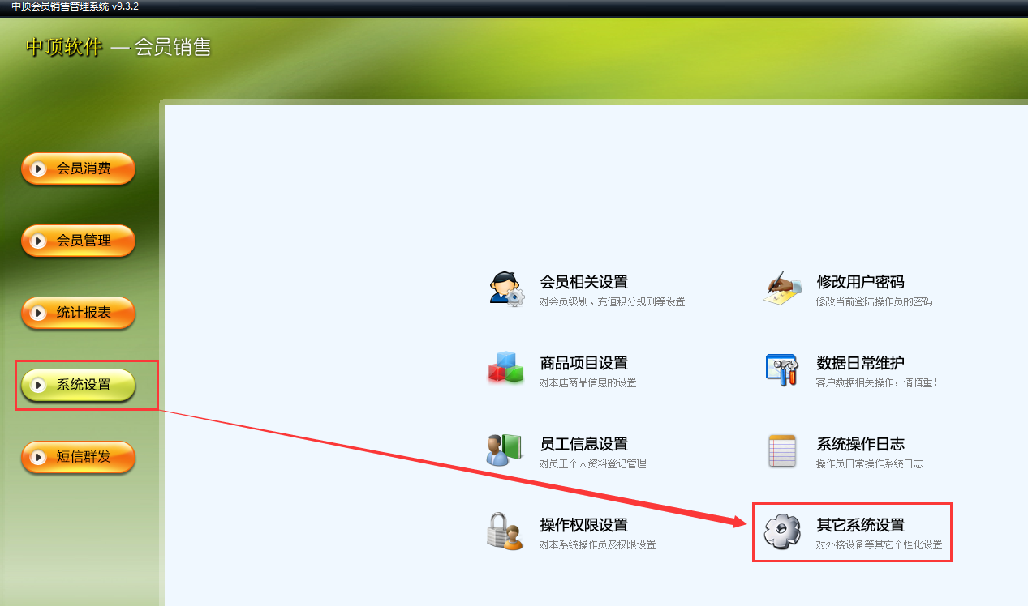
Task: Open the notepad 系统操作日志 icon
Action: pos(783,450)
